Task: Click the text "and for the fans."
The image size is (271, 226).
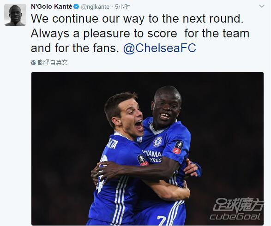Action: pos(75,48)
